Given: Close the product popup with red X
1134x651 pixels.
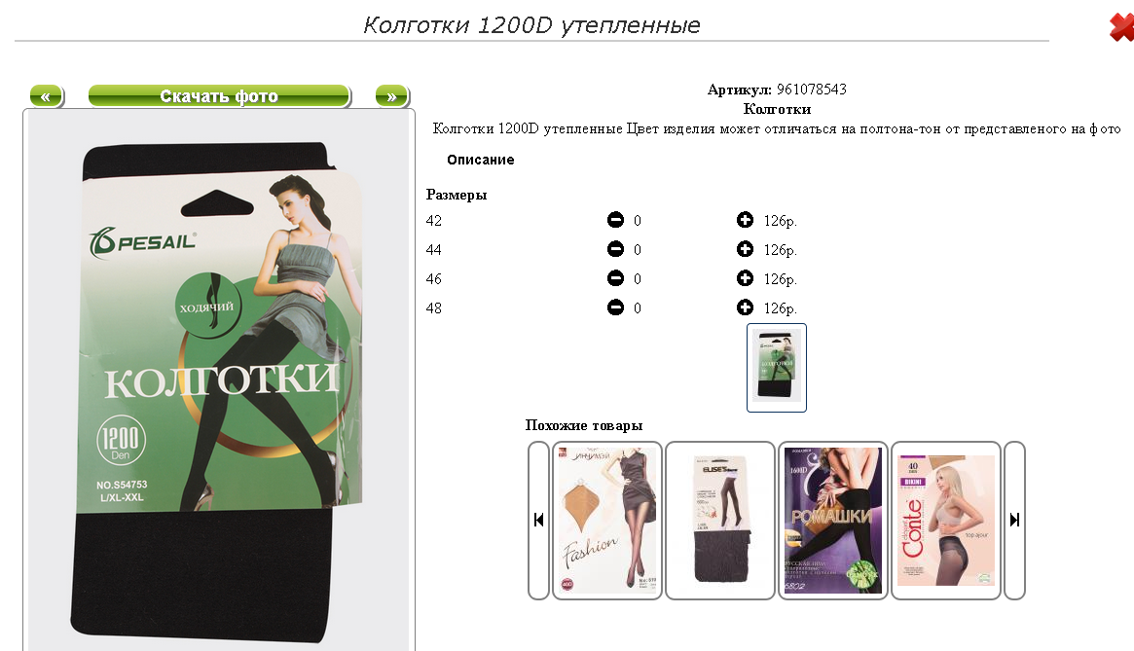Looking at the screenshot, I should coord(1121,27).
